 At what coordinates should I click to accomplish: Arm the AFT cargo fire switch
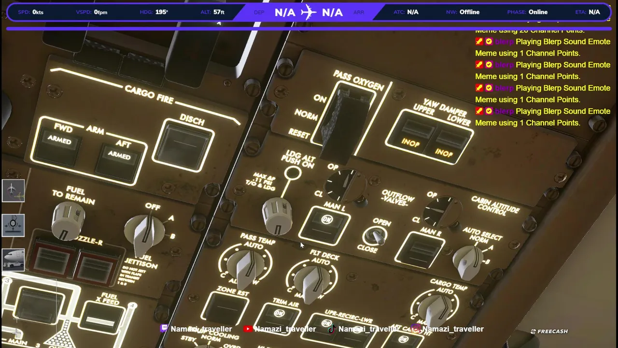click(x=118, y=162)
